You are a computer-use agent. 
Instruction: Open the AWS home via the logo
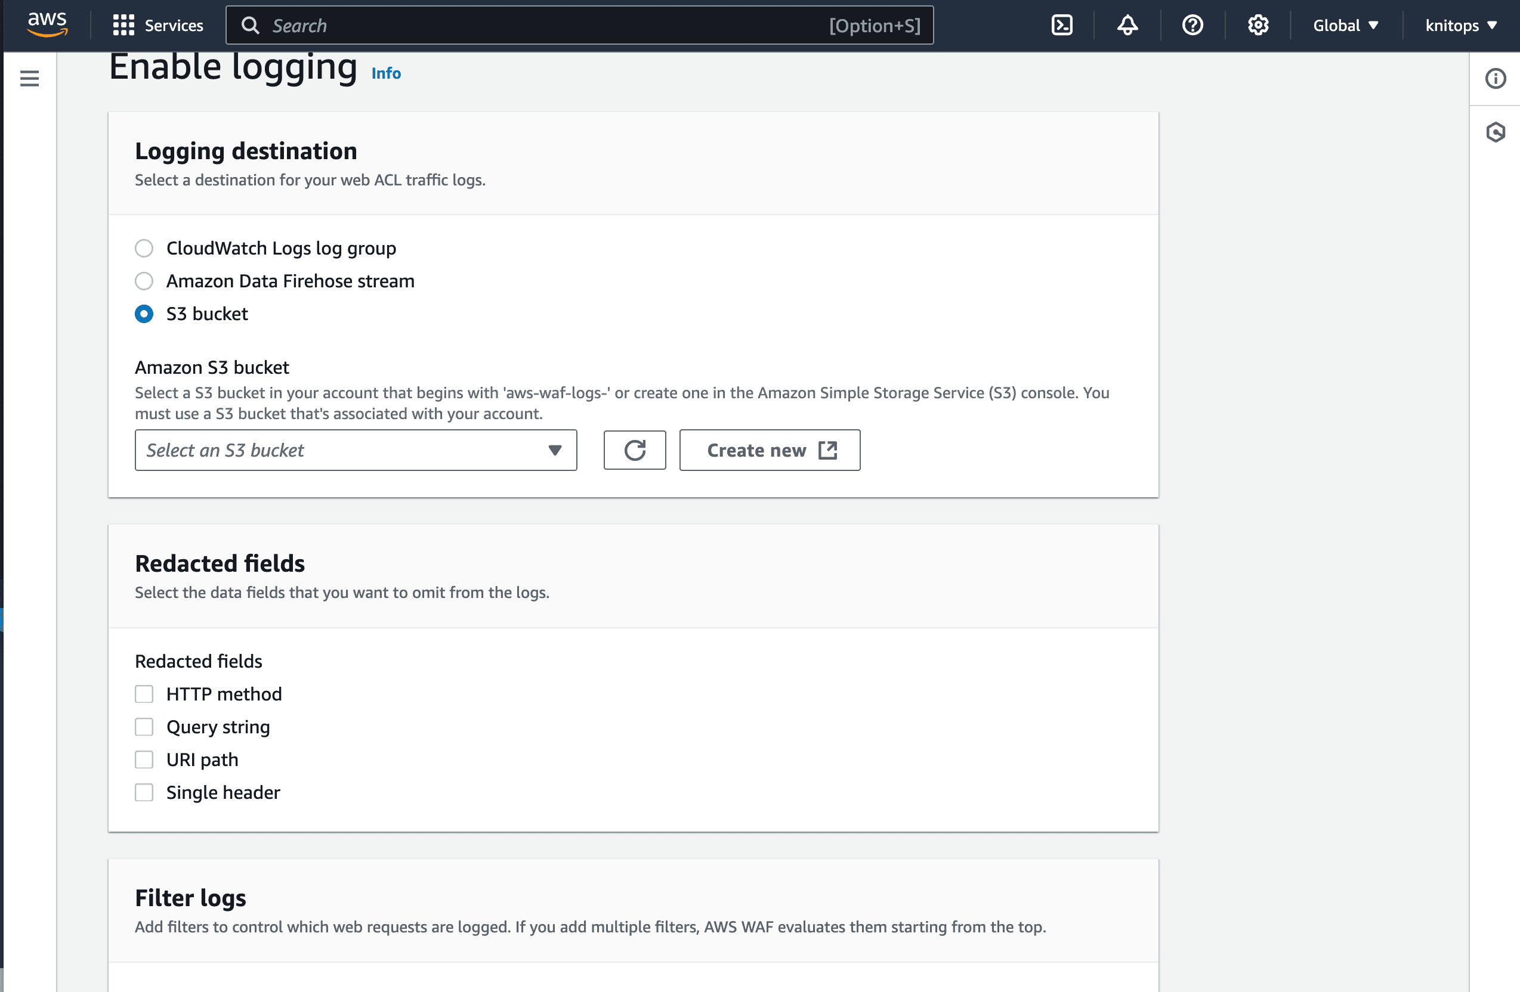coord(47,24)
